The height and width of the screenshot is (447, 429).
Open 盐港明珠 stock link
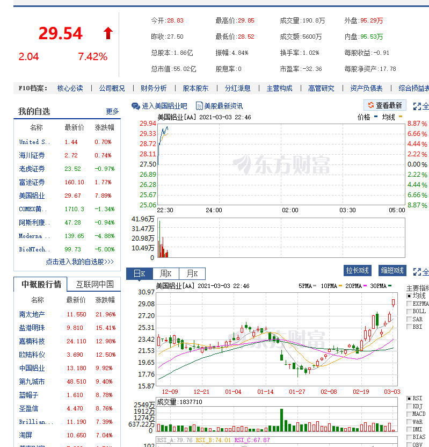32,328
